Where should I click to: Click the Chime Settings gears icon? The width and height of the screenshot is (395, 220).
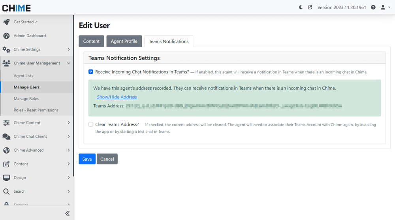(7, 49)
